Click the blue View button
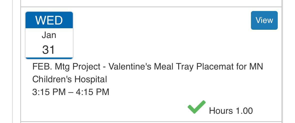 [x=264, y=20]
